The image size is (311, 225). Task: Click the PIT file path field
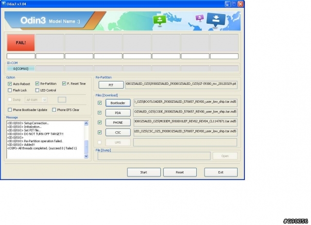point(181,85)
